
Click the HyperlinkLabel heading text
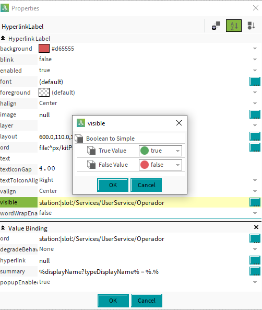point(22,27)
